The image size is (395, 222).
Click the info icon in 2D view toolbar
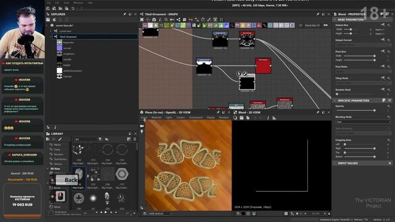click(268, 118)
